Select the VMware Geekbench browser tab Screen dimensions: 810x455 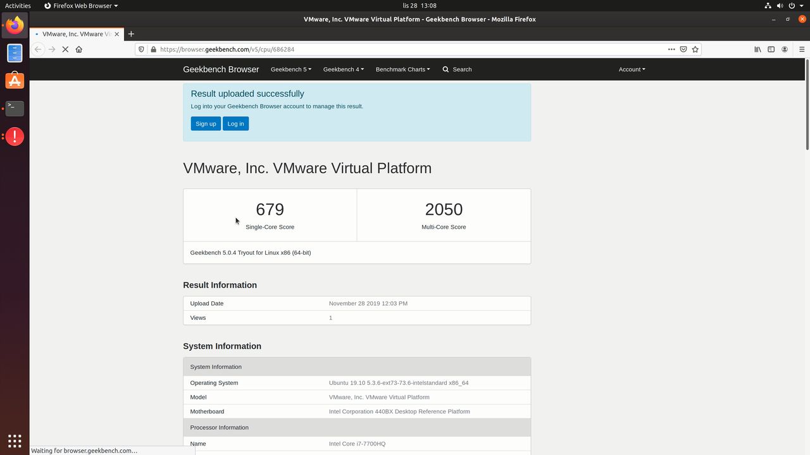pos(77,34)
